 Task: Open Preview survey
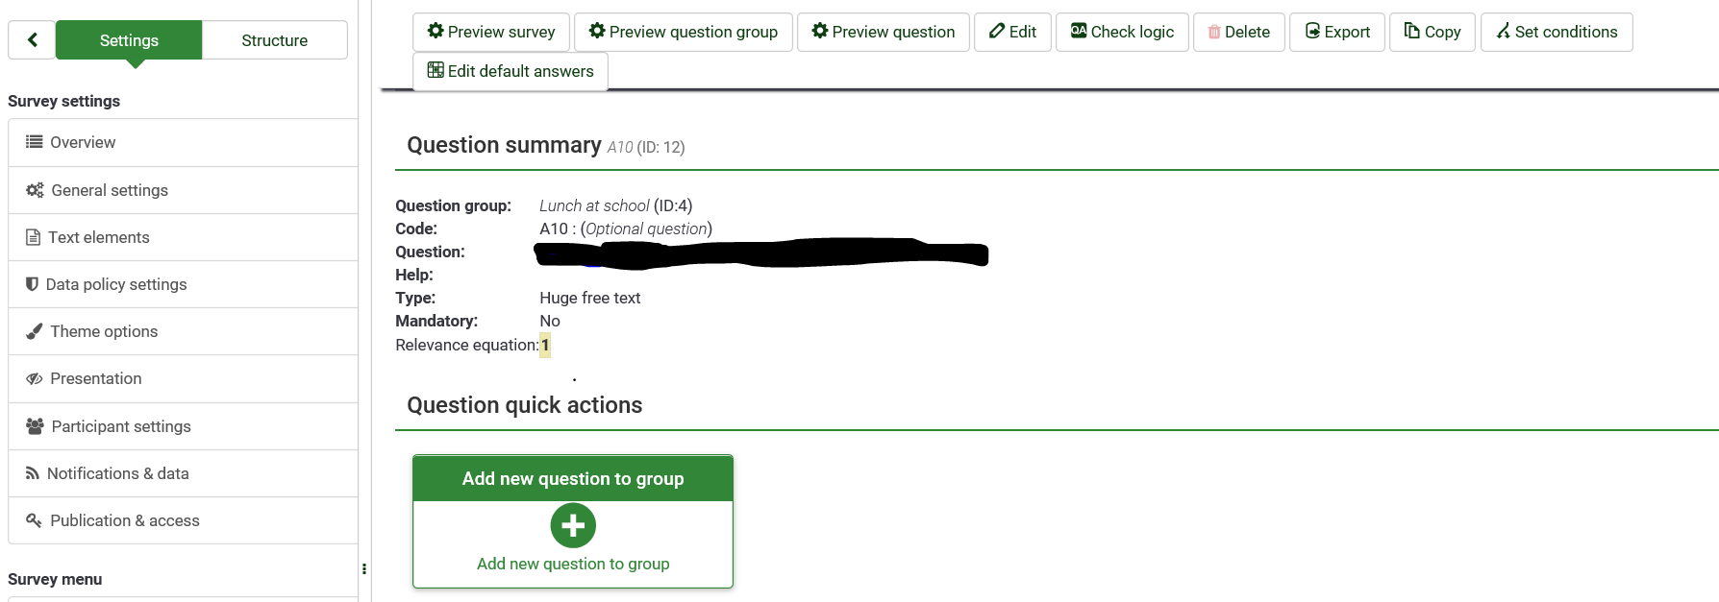point(491,32)
